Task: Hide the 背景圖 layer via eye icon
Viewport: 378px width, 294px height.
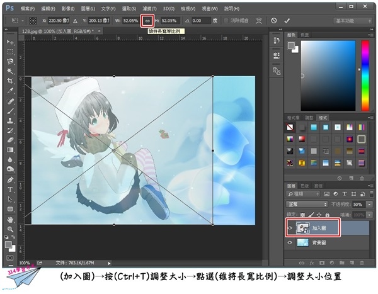Action: 290,242
